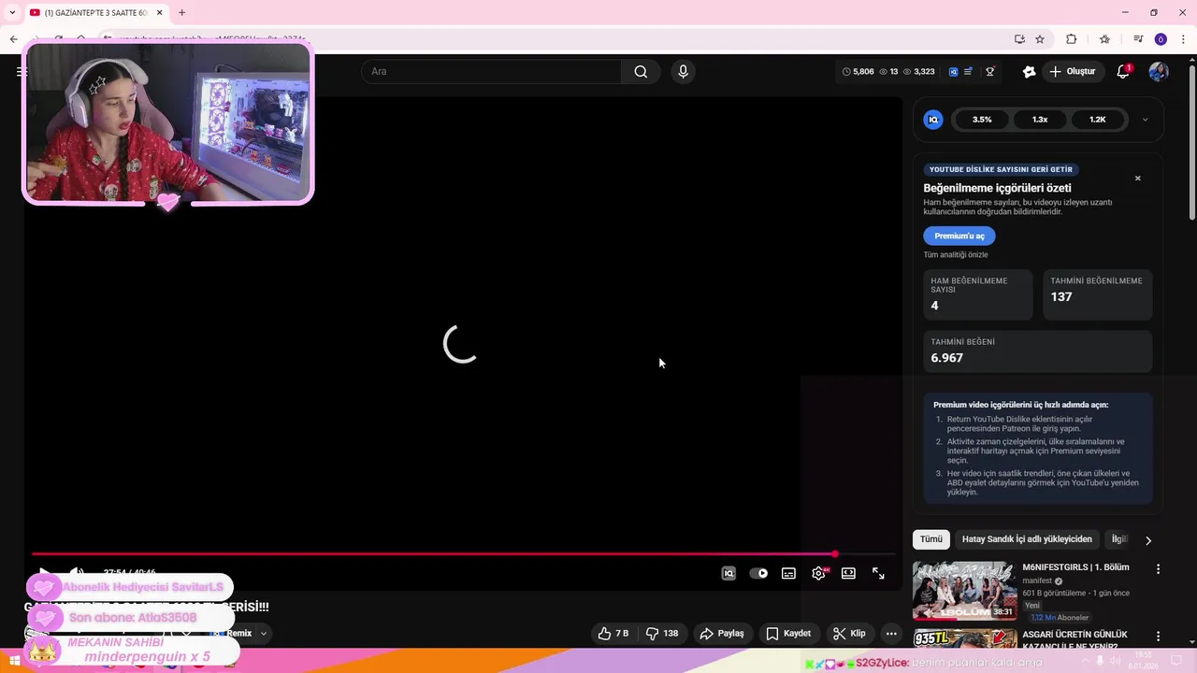Click the Chrome install app icon
This screenshot has height=673, width=1197.
point(1019,39)
